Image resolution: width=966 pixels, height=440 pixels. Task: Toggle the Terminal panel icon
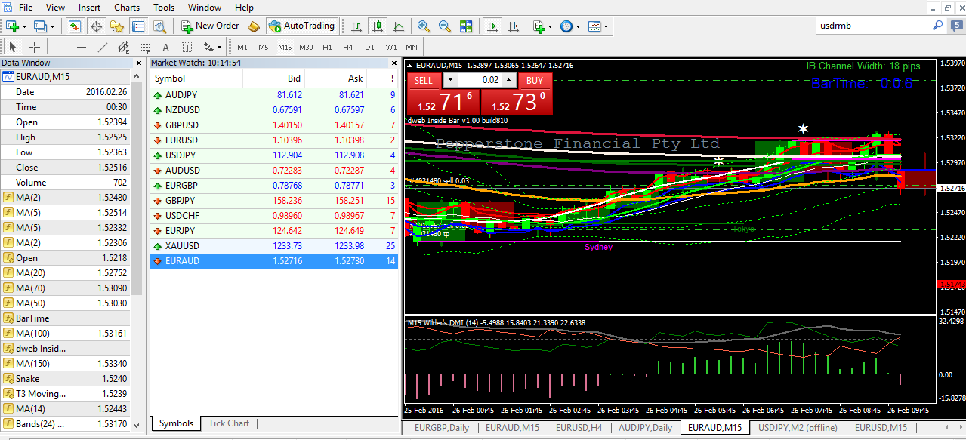coord(138,26)
